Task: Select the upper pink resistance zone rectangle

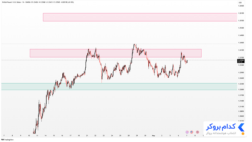Action: pos(140,17)
